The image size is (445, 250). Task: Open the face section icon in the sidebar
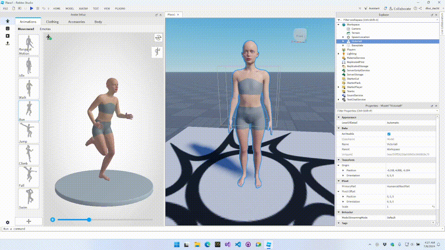click(x=8, y=29)
